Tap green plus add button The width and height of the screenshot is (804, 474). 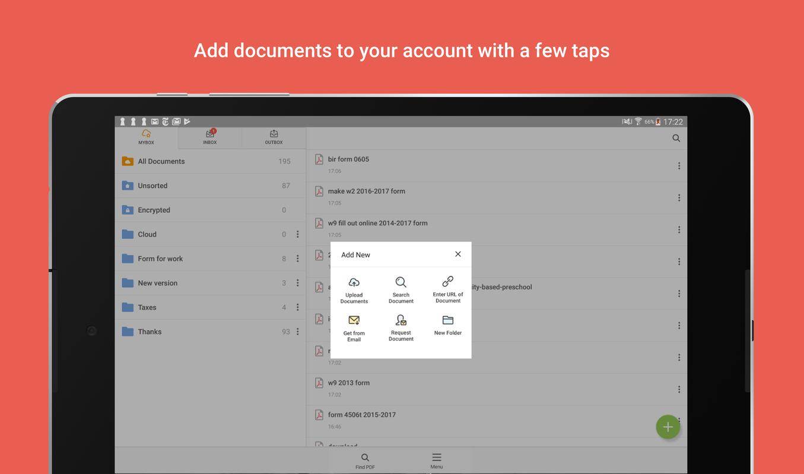point(668,427)
